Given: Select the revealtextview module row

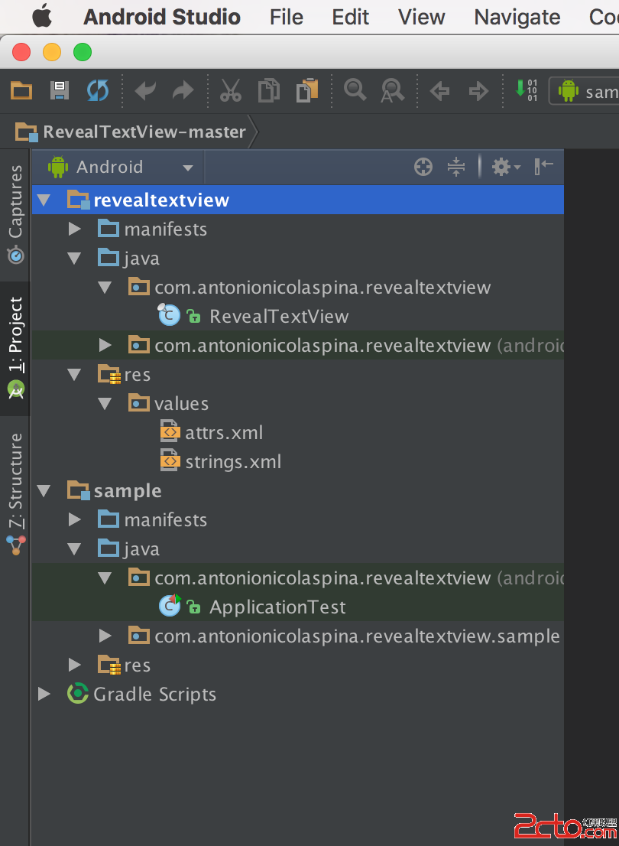Looking at the screenshot, I should coord(298,200).
